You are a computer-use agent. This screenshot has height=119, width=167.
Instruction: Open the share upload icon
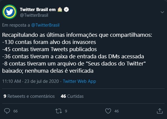[160, 111]
